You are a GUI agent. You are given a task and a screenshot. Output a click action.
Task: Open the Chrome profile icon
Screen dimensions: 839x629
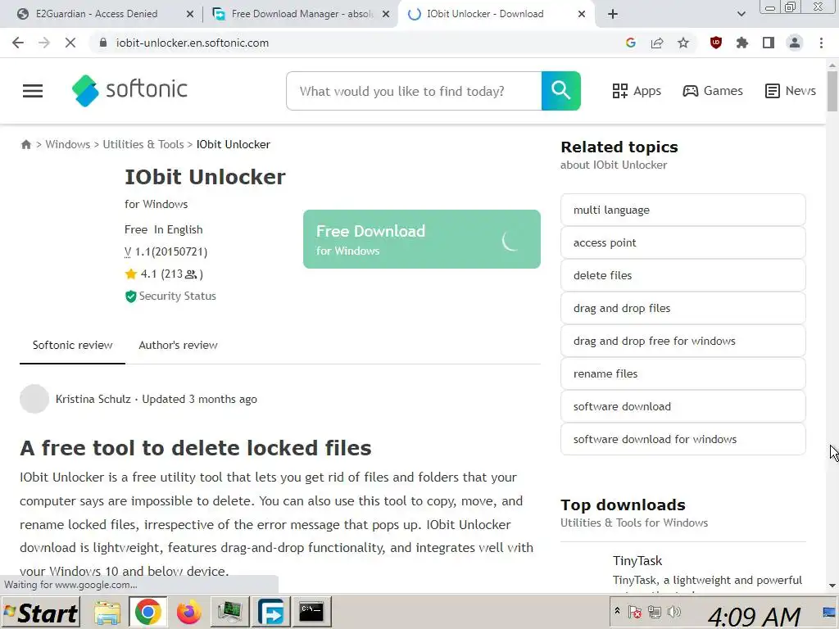[x=795, y=43]
